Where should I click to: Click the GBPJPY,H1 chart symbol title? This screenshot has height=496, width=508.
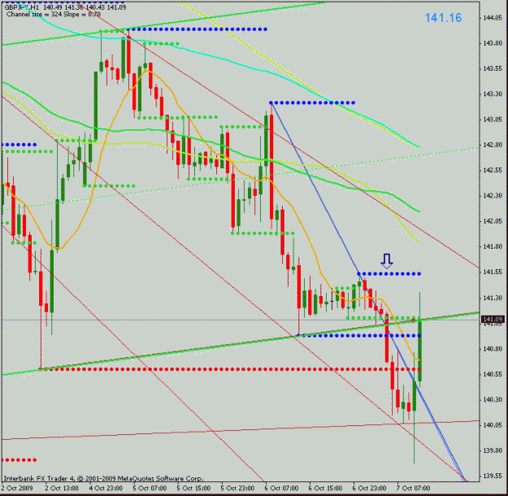point(22,7)
